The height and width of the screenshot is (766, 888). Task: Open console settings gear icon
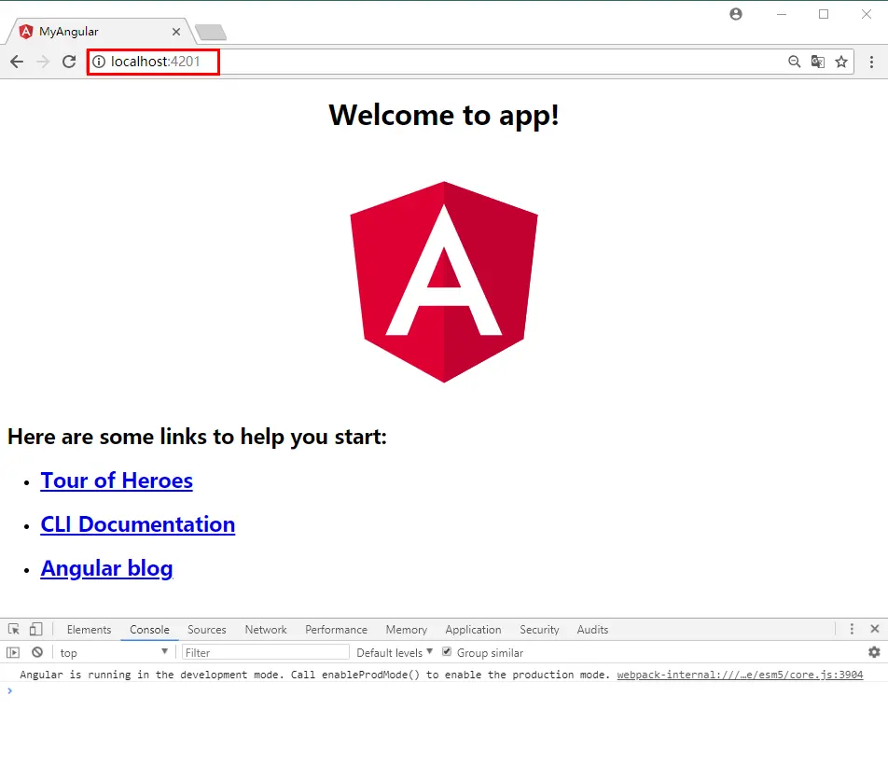[x=874, y=652]
